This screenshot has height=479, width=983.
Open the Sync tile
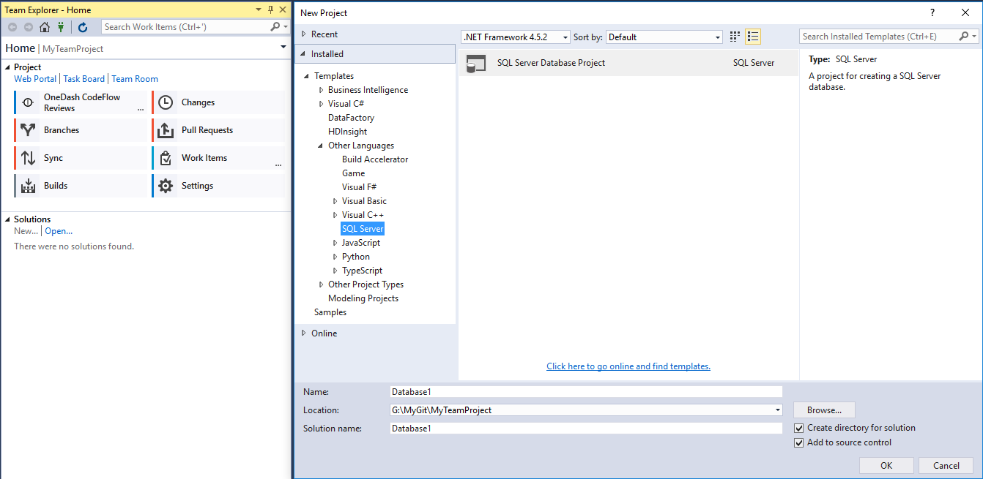[x=80, y=158]
